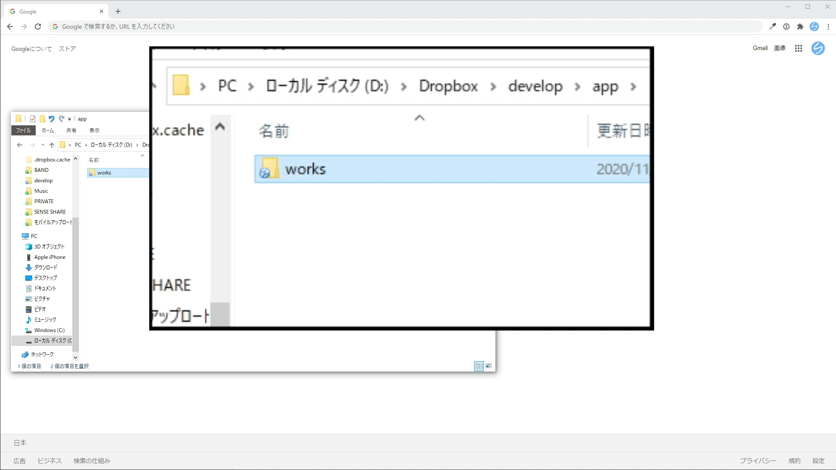Screen dimensions: 836x470
Task: Select ピクチャ in the tree
Action: [38, 299]
